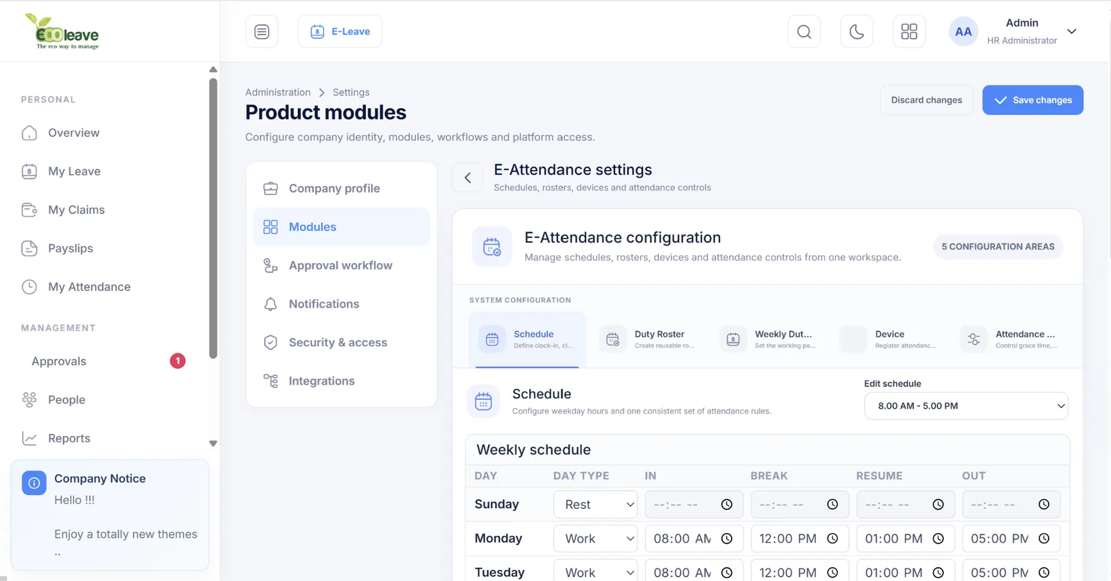The width and height of the screenshot is (1111, 581).
Task: Open Integrations settings
Action: (342, 381)
